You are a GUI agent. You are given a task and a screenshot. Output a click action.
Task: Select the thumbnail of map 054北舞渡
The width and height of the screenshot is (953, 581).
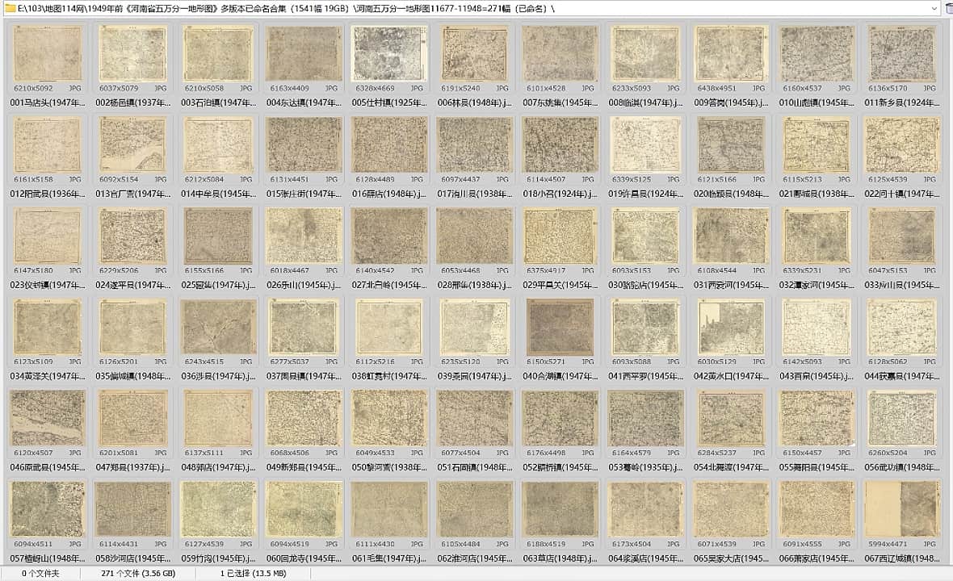point(731,418)
